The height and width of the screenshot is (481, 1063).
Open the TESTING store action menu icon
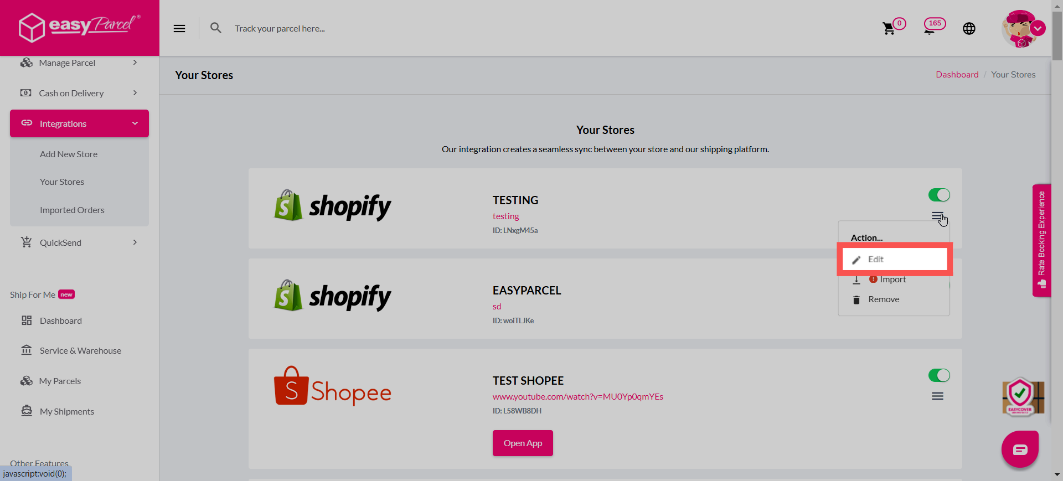coord(937,216)
